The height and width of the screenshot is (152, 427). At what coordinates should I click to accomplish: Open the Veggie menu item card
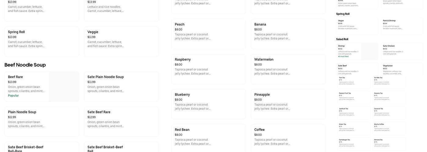[x=121, y=41]
